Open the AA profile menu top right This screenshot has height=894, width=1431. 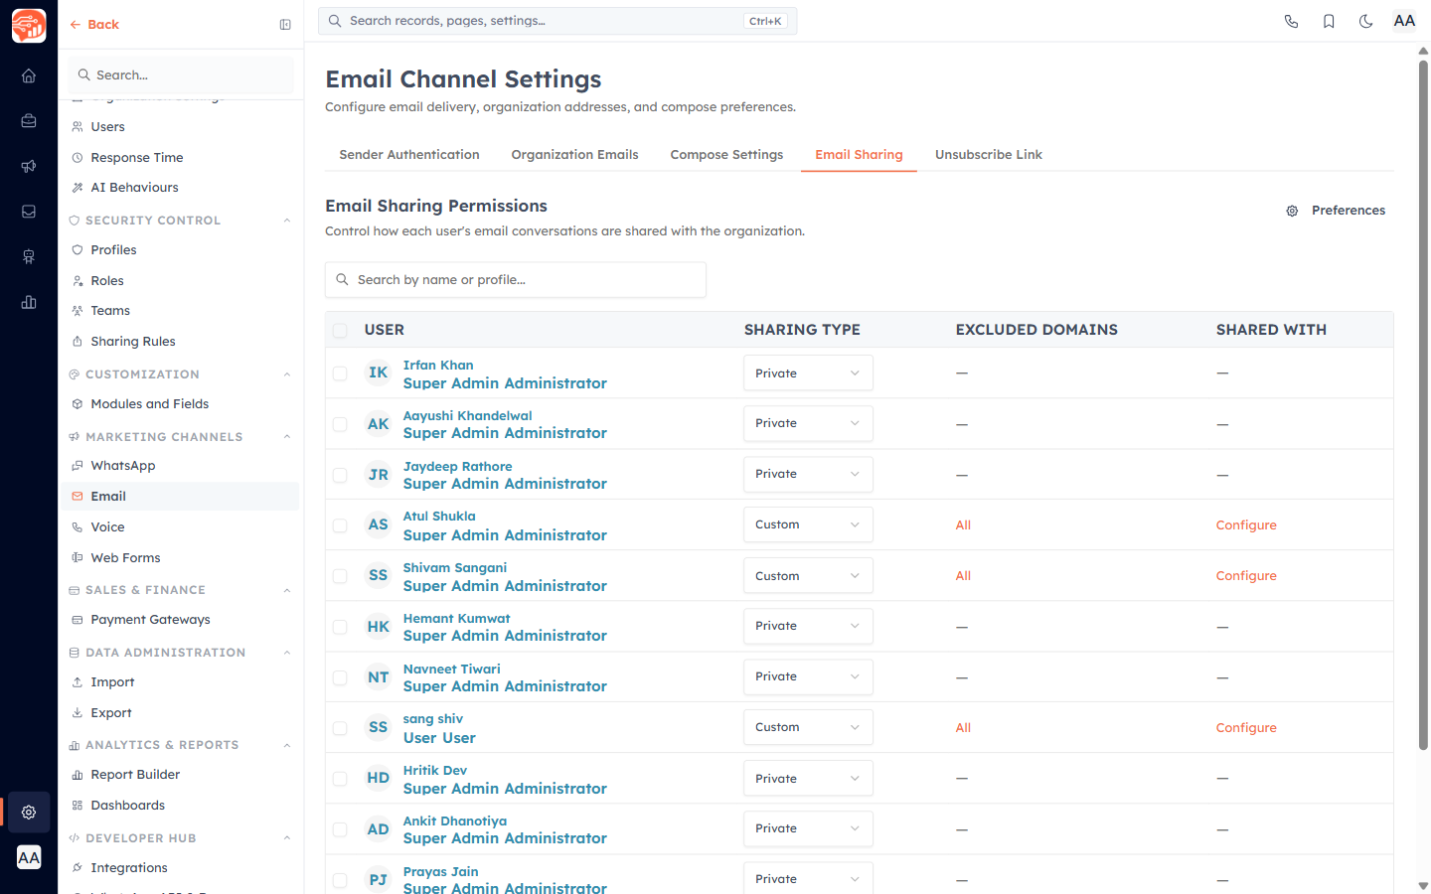coord(1404,21)
